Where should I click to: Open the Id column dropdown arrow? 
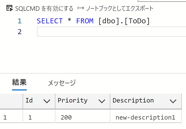coord(47,101)
